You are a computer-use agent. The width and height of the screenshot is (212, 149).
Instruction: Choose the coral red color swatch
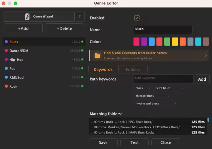point(159,42)
